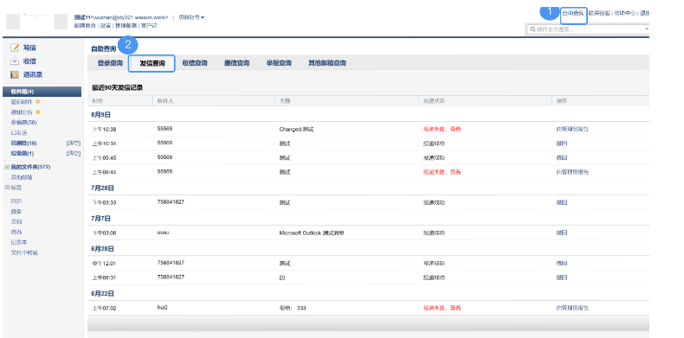684x338 pixels.
Task: Click 清空 next to 已删除(18)
Action: [x=74, y=143]
